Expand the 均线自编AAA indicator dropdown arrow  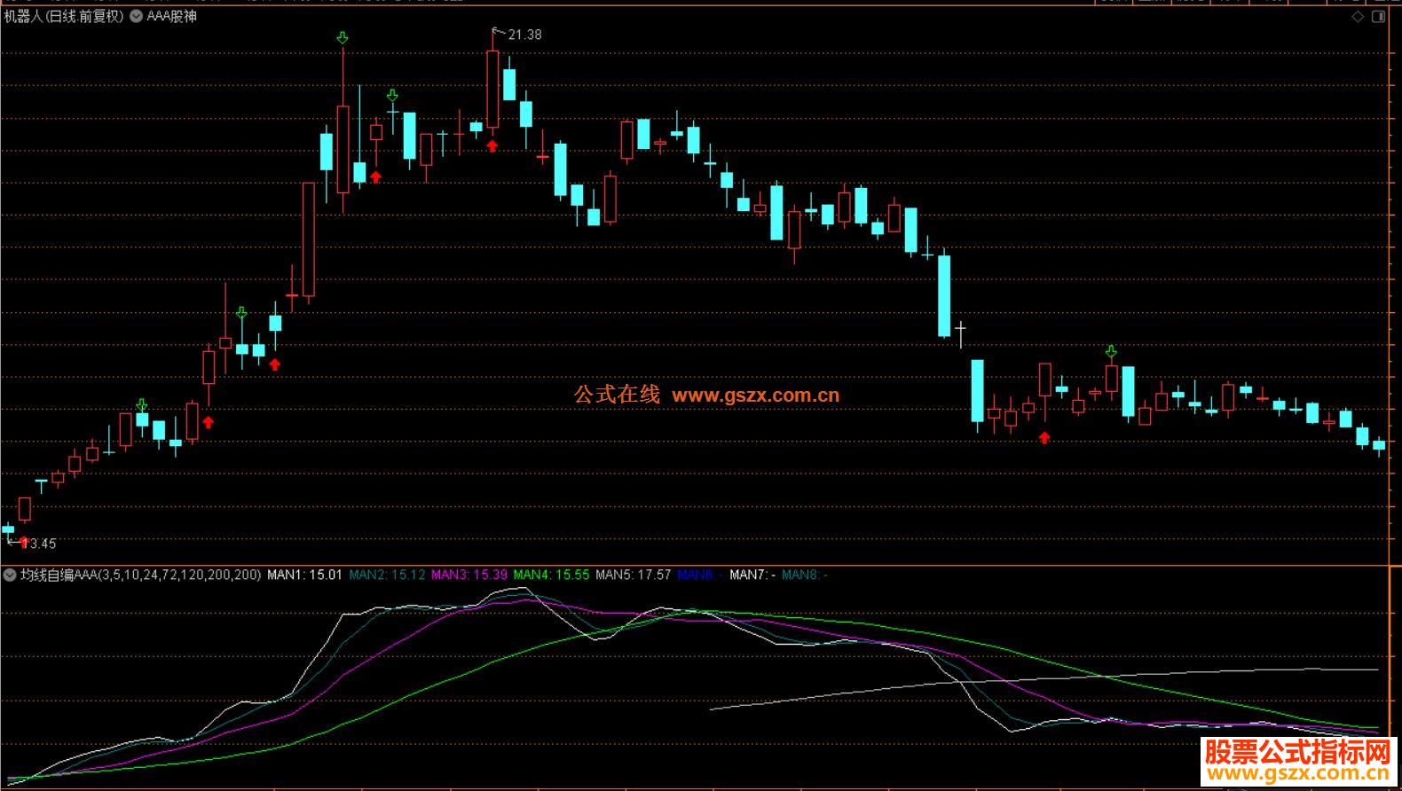point(10,575)
